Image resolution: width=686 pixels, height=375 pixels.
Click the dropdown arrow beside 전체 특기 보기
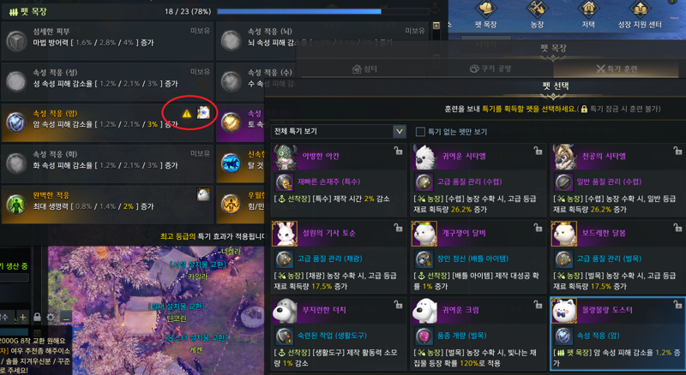coord(399,131)
